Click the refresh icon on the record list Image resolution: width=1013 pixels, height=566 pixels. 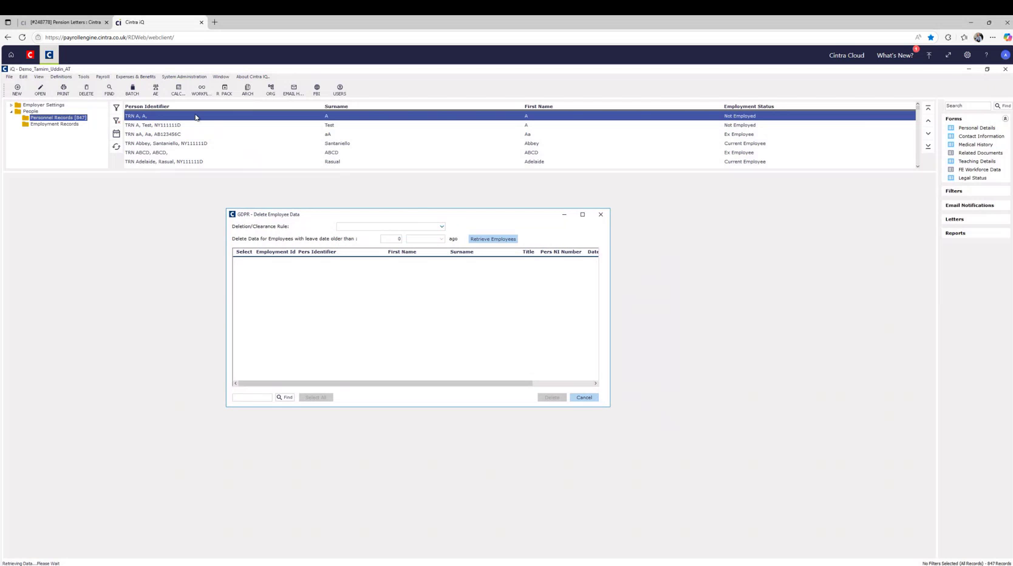[116, 146]
